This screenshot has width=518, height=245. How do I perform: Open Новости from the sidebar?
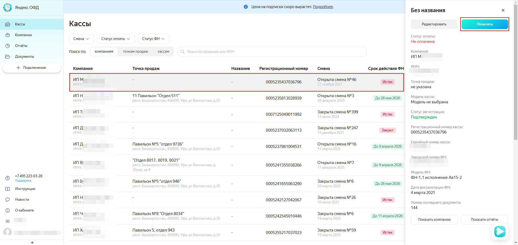coord(22,200)
